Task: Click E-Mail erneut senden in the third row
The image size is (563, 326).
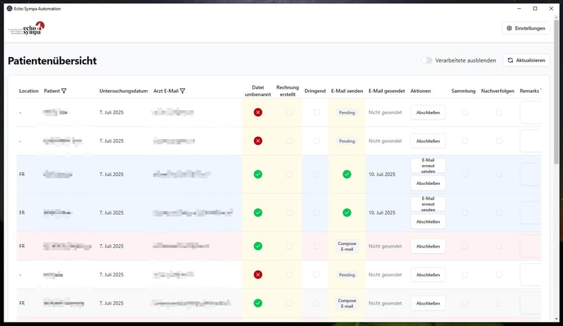Action: [428, 165]
